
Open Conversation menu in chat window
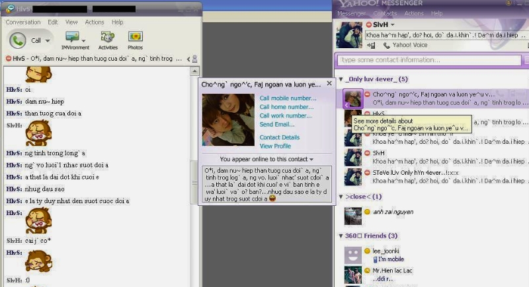(x=23, y=22)
